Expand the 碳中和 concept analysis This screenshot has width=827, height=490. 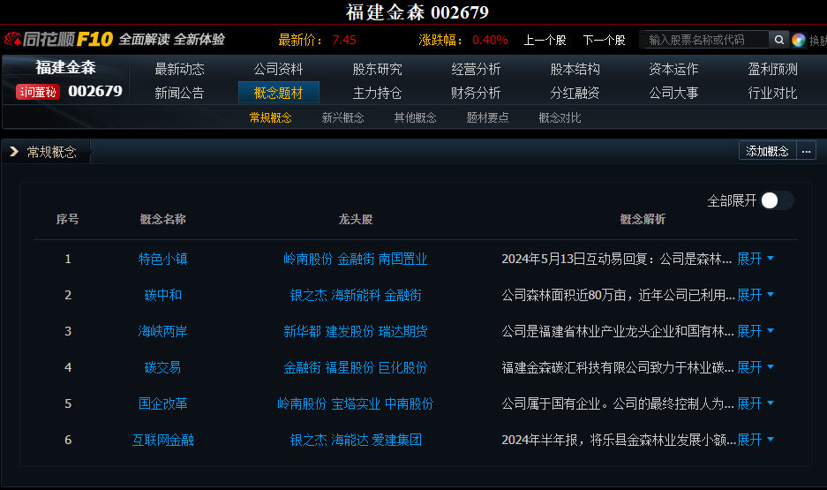[x=756, y=295]
